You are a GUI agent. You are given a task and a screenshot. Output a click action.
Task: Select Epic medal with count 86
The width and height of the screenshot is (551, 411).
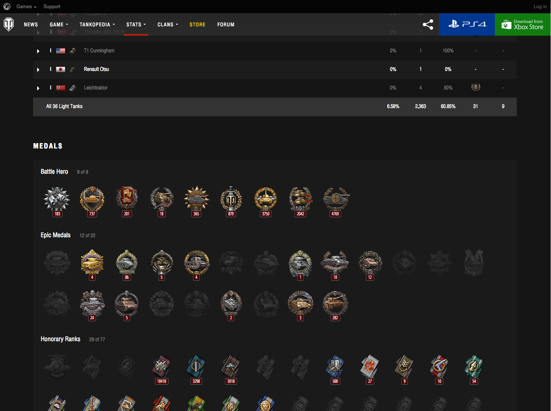127,265
